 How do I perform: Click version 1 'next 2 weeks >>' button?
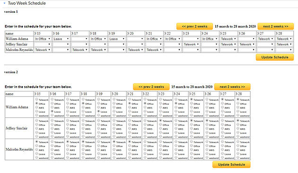click(x=276, y=26)
